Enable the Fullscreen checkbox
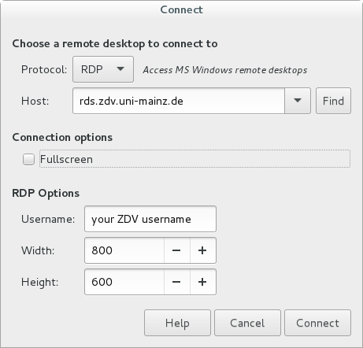The height and width of the screenshot is (348, 363). click(x=28, y=159)
